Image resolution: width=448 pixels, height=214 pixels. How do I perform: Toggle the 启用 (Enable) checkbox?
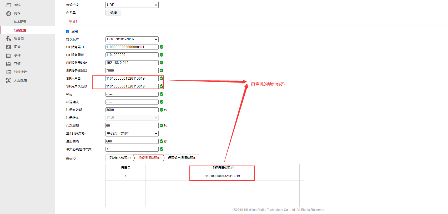click(x=68, y=32)
